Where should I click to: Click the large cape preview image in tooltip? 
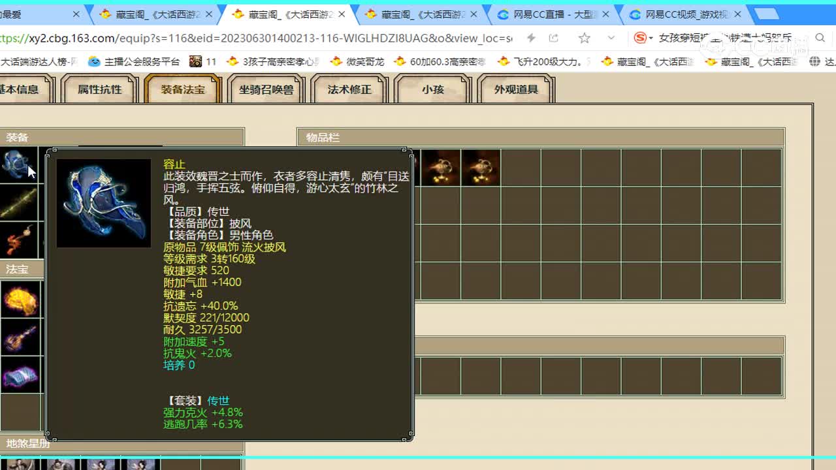click(x=104, y=203)
